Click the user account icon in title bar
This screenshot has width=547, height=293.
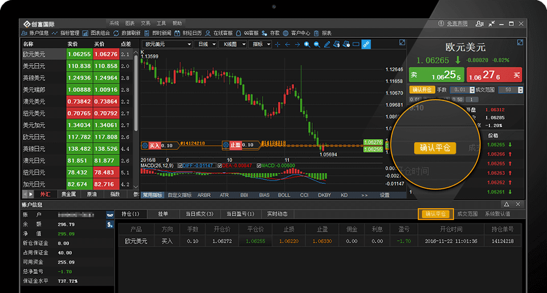[x=480, y=24]
